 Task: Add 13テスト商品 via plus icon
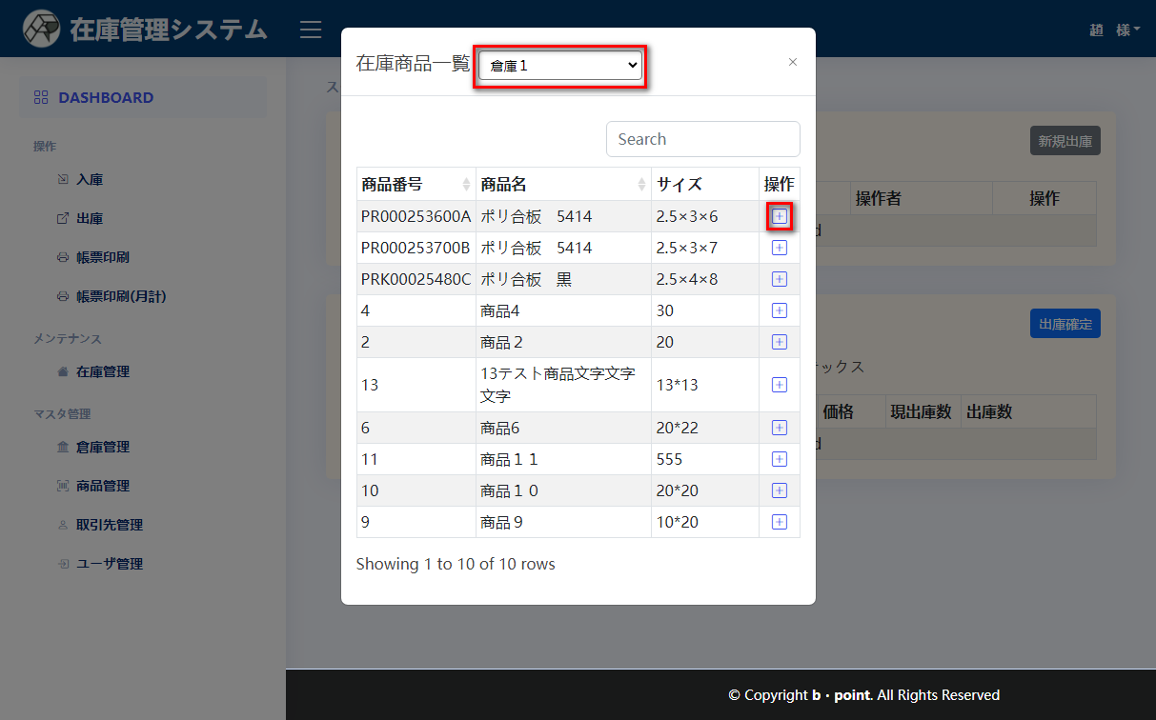click(779, 385)
